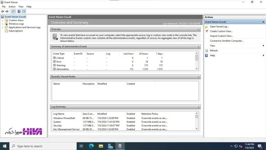Expand the Error event type row
266x150 pixels.
coord(54,62)
